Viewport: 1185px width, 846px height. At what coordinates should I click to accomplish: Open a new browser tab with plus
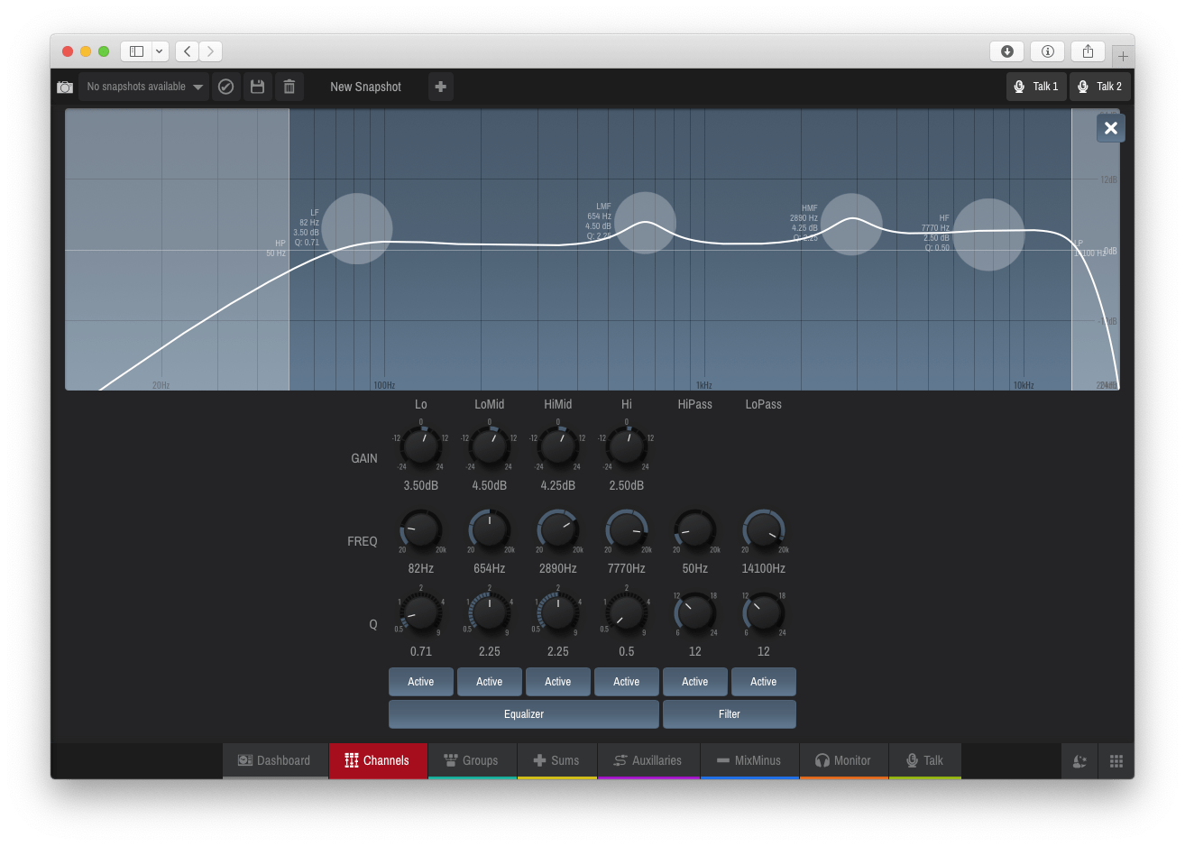(x=1123, y=56)
